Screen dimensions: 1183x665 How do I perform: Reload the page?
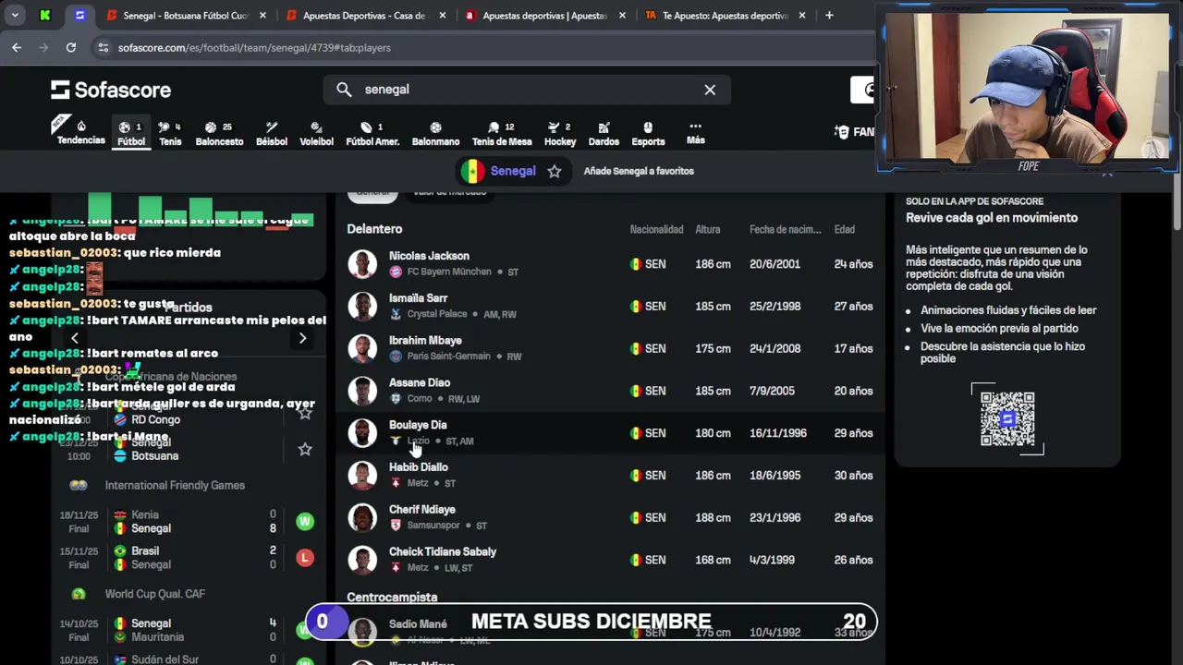(x=71, y=47)
